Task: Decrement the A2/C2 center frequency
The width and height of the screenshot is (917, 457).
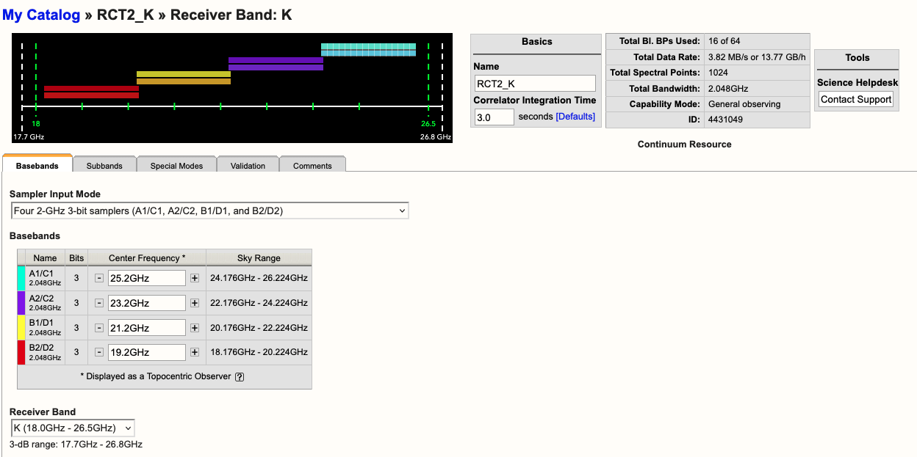Action: click(98, 303)
